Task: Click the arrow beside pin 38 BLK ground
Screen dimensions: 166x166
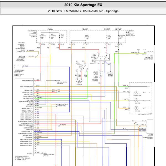Action: 42,153
